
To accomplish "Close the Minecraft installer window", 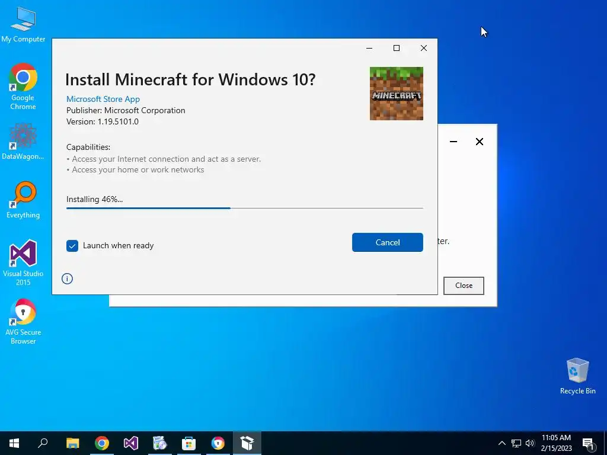I will [424, 48].
